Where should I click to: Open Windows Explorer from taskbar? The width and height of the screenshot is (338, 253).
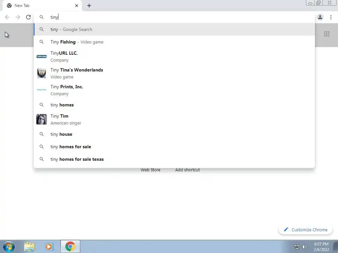[x=29, y=247]
